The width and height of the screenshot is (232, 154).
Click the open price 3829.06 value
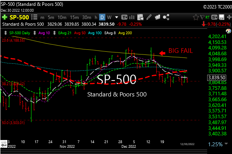point(55,24)
